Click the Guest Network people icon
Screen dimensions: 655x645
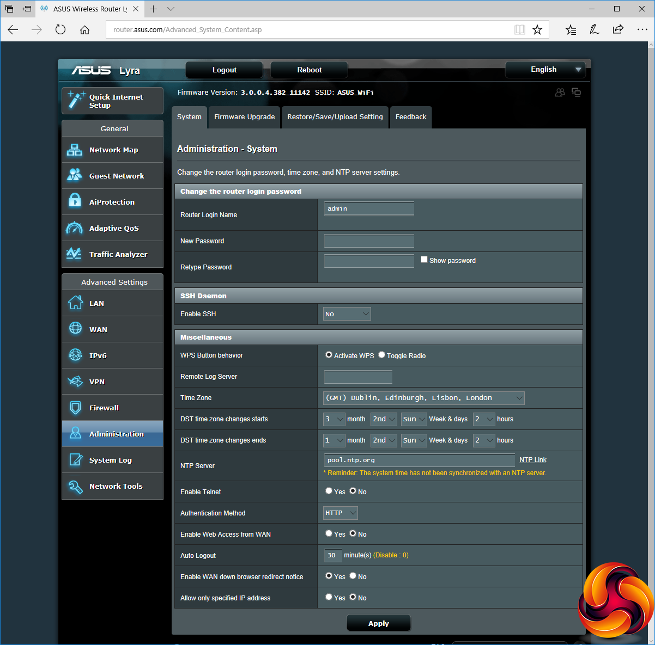pos(75,175)
